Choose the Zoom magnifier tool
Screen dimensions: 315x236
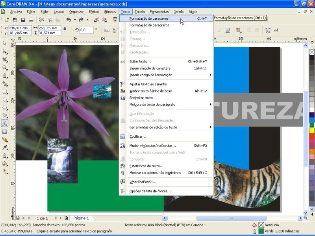tap(5, 67)
